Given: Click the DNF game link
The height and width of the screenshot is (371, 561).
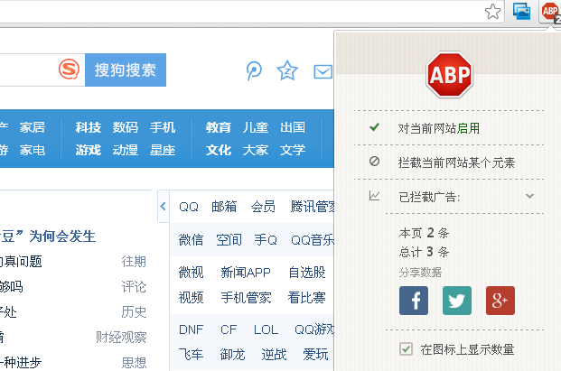Looking at the screenshot, I should [191, 329].
